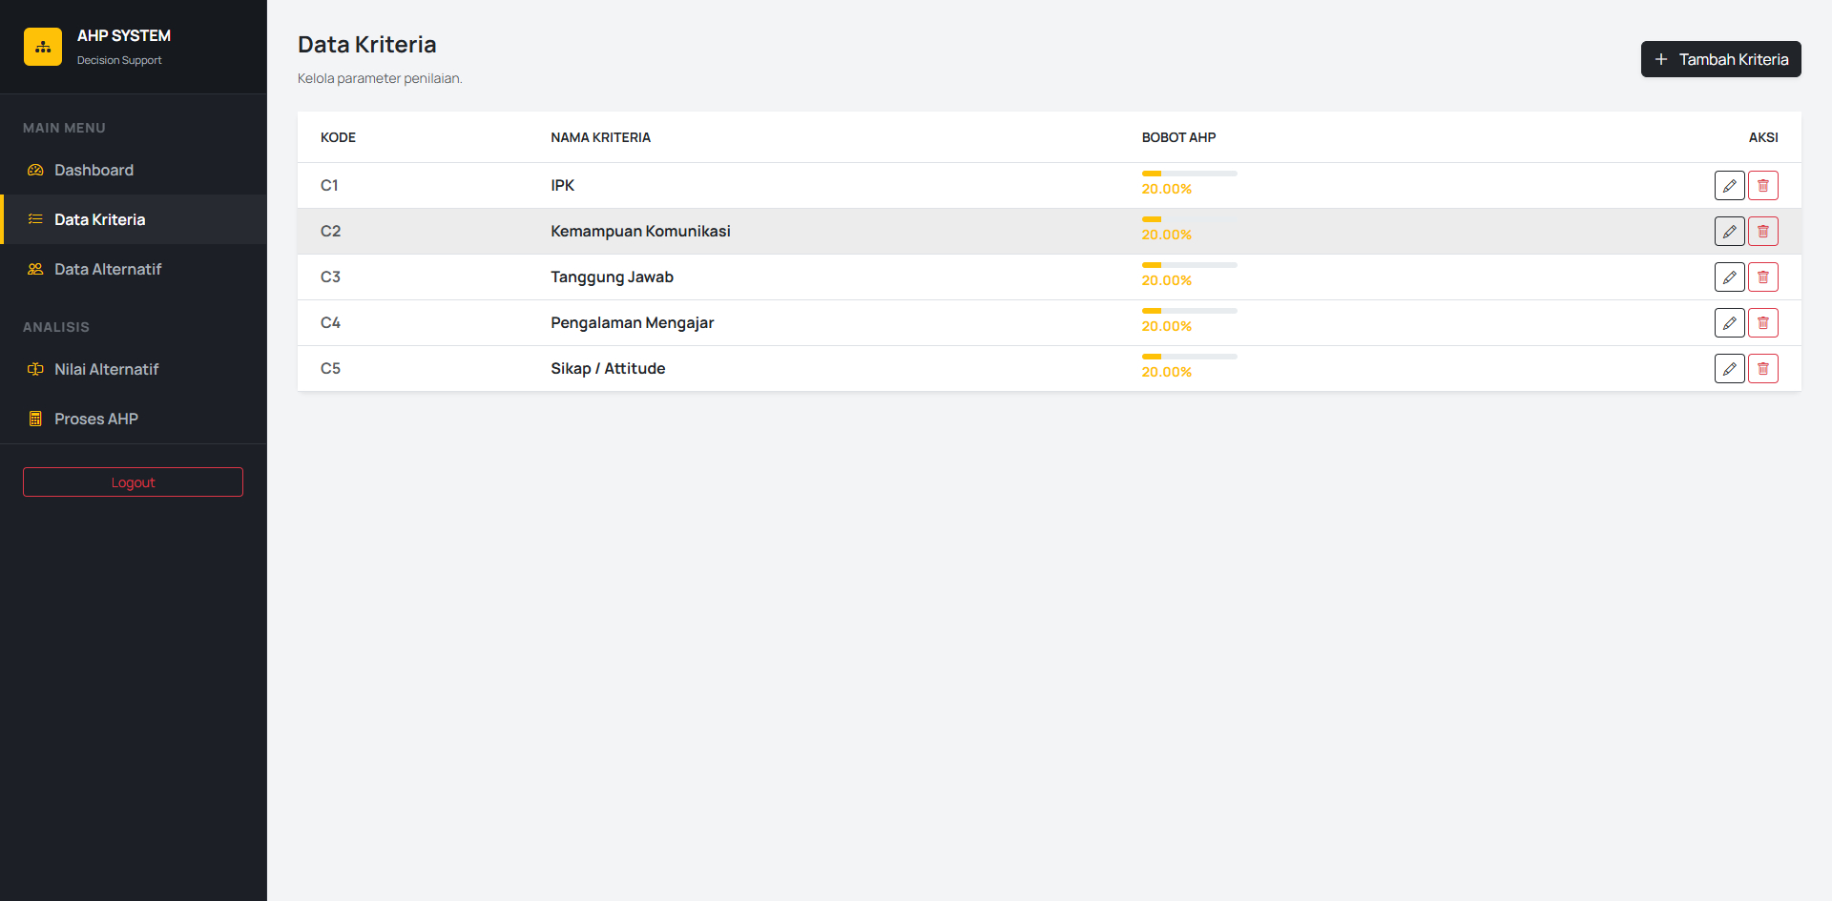The width and height of the screenshot is (1832, 901).
Task: Open the edit pencil for IPK row
Action: 1729,185
